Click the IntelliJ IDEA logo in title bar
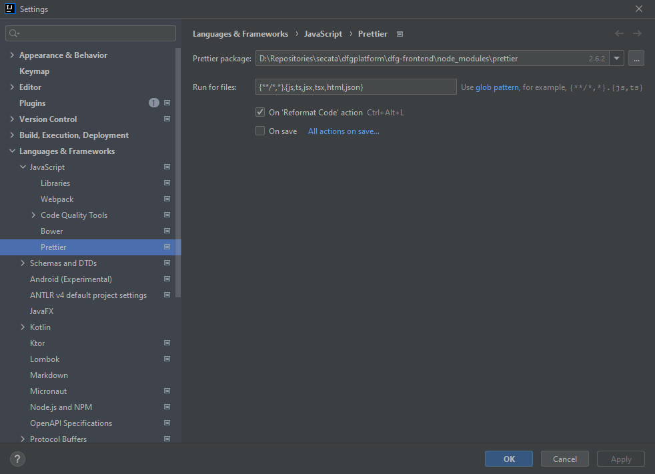The image size is (655, 474). (x=9, y=9)
